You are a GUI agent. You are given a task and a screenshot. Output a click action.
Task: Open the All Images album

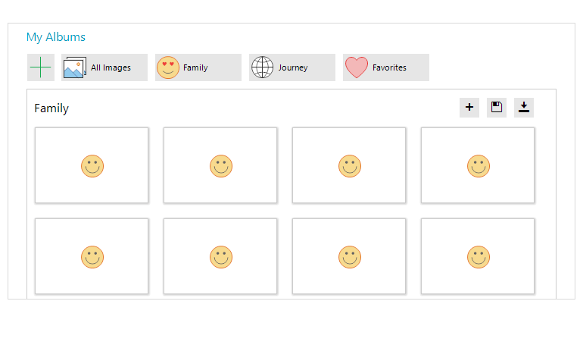(x=104, y=67)
